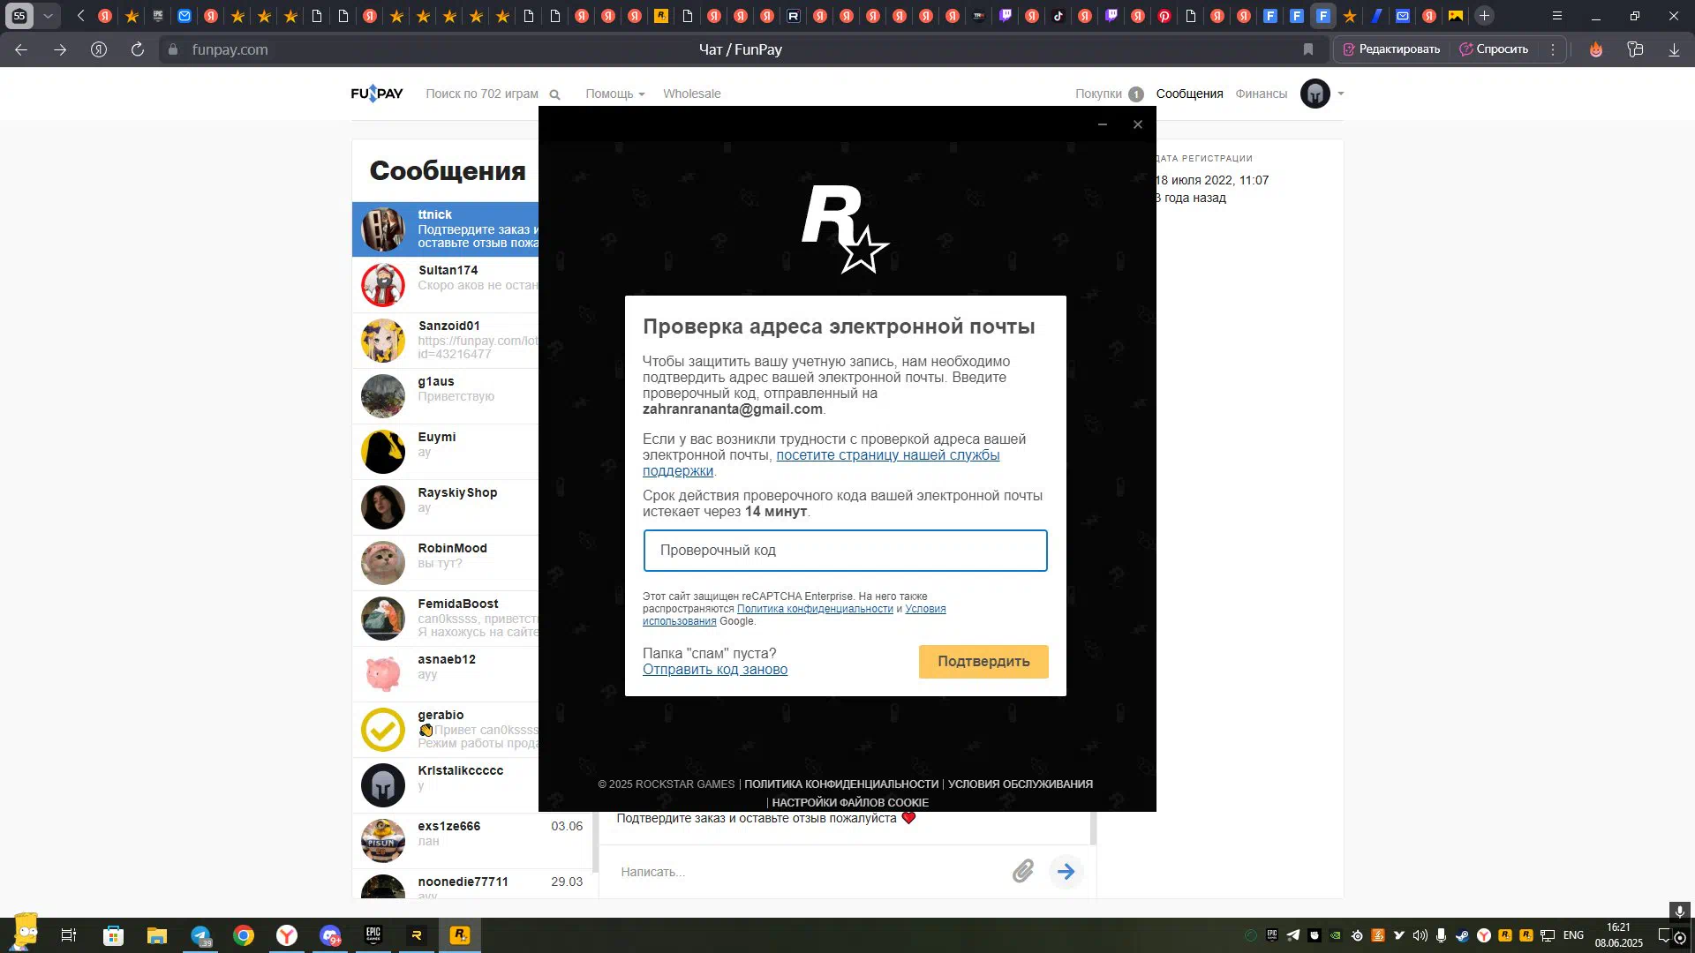Open Google Chrome from the taskbar
This screenshot has width=1695, height=953.
244,935
